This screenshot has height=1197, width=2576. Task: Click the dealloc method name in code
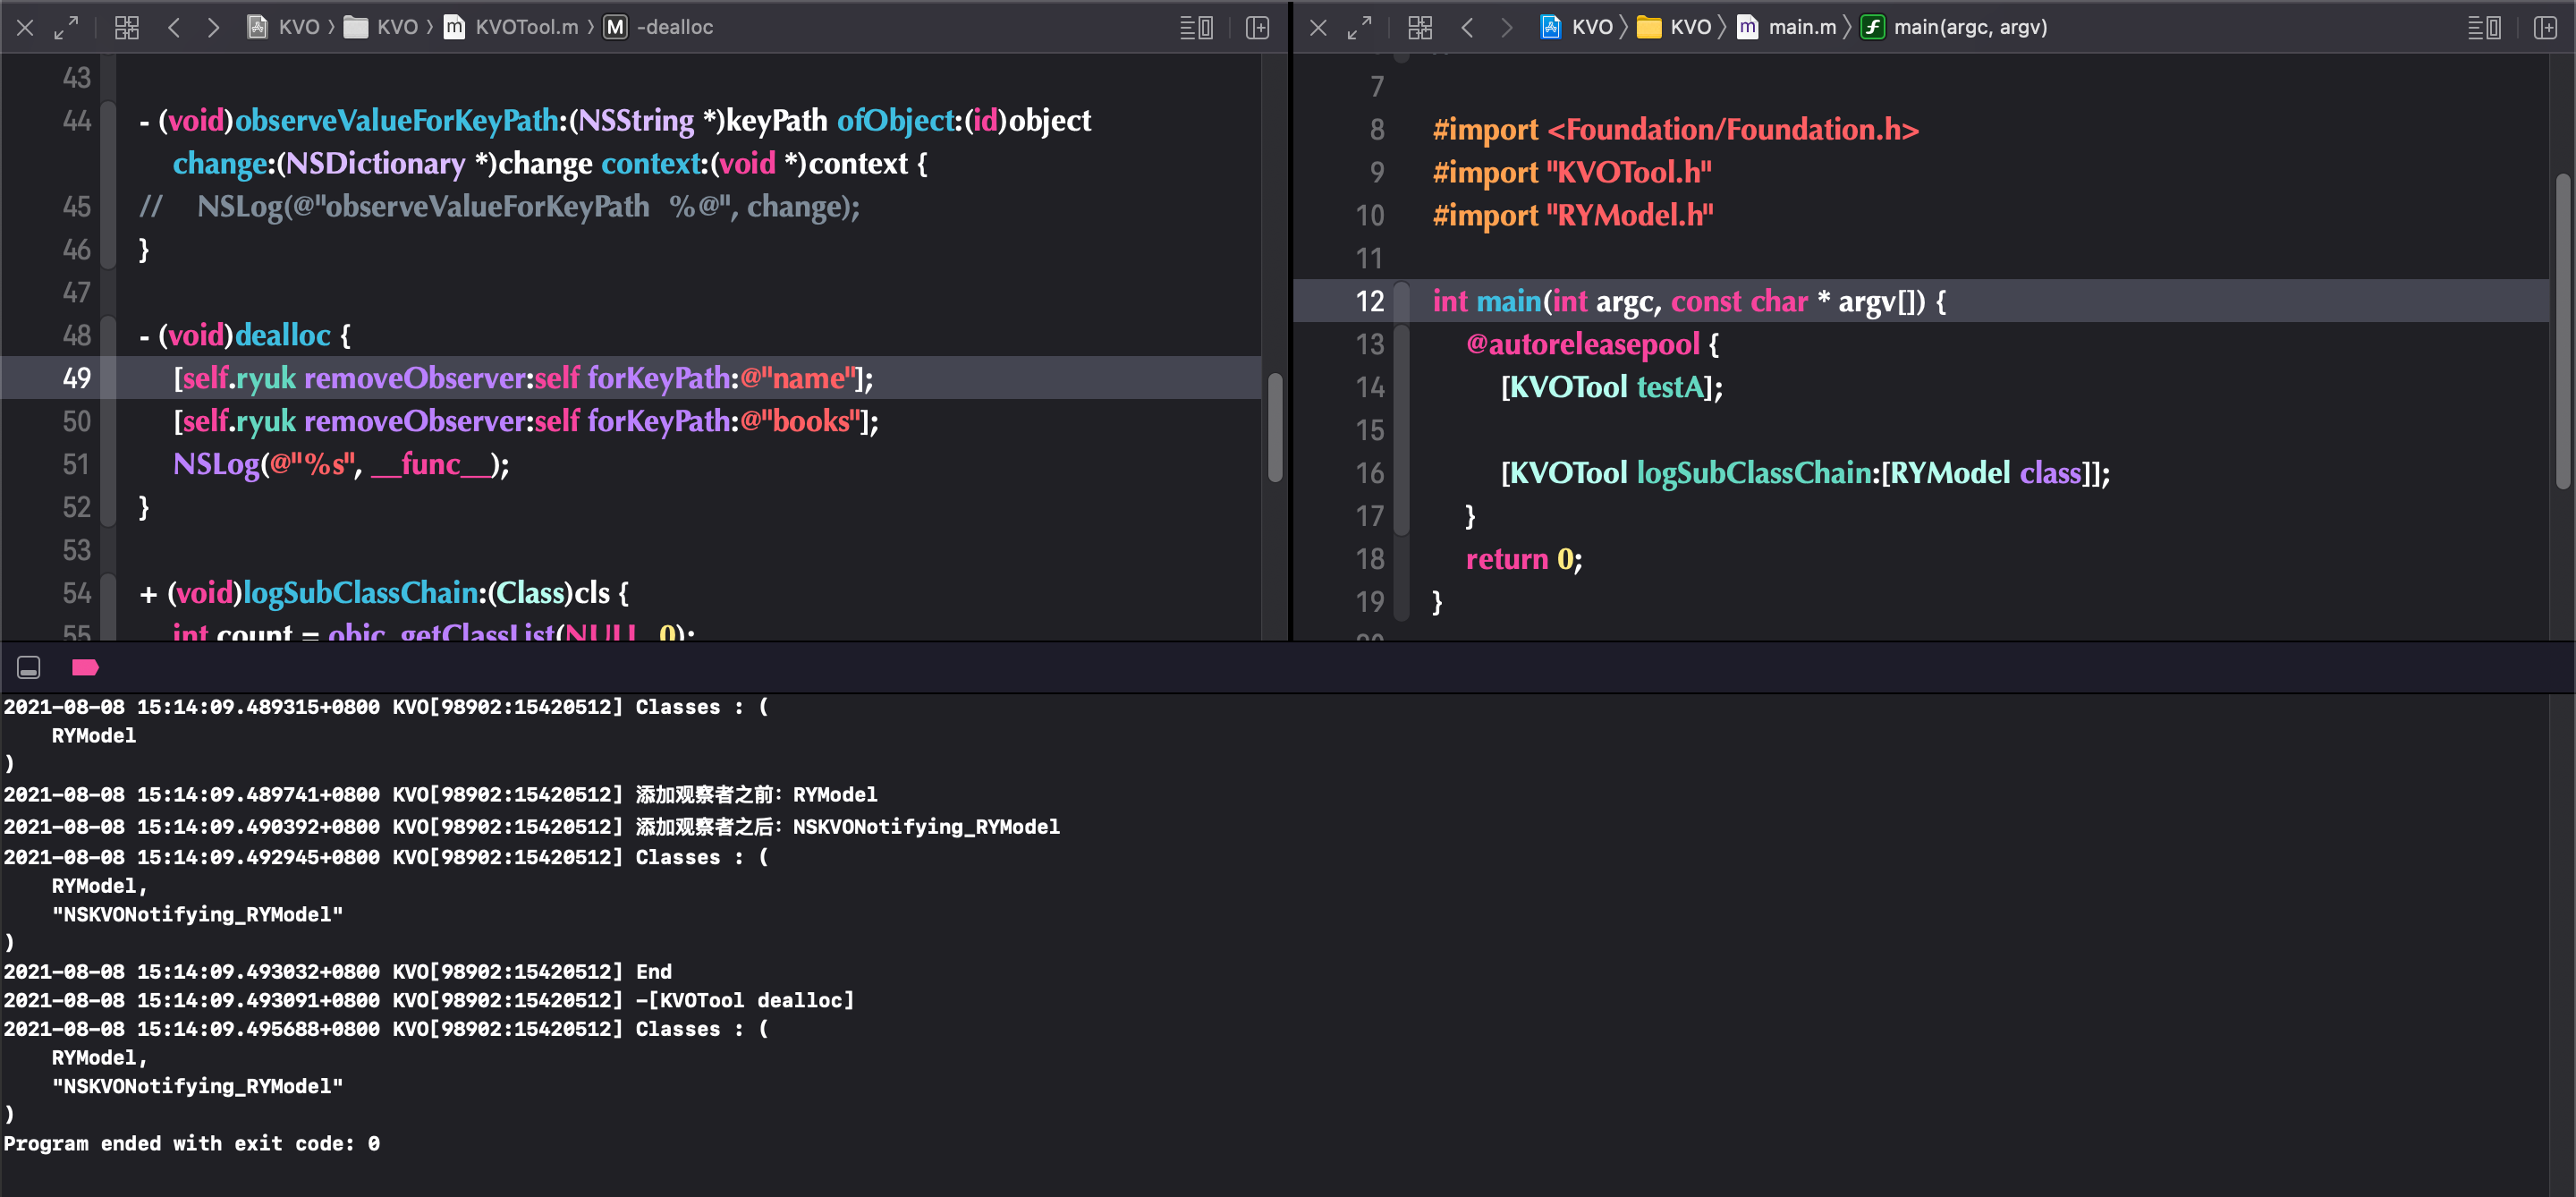(284, 335)
